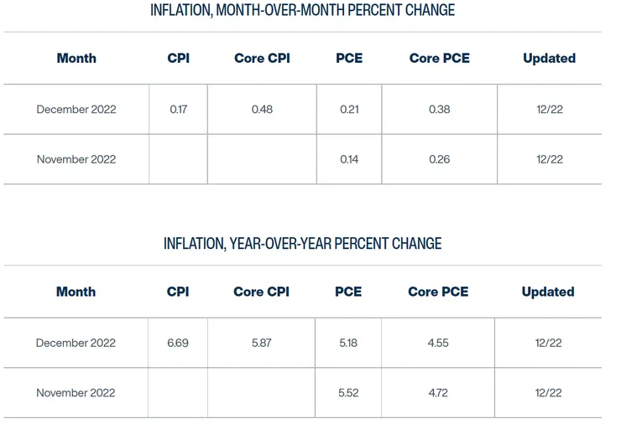621x424 pixels.
Task: Click the 0.21 PCE value
Action: pyautogui.click(x=349, y=109)
